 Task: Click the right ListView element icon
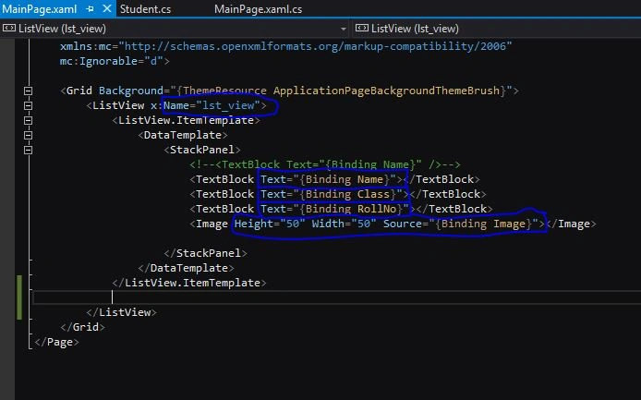click(x=362, y=29)
